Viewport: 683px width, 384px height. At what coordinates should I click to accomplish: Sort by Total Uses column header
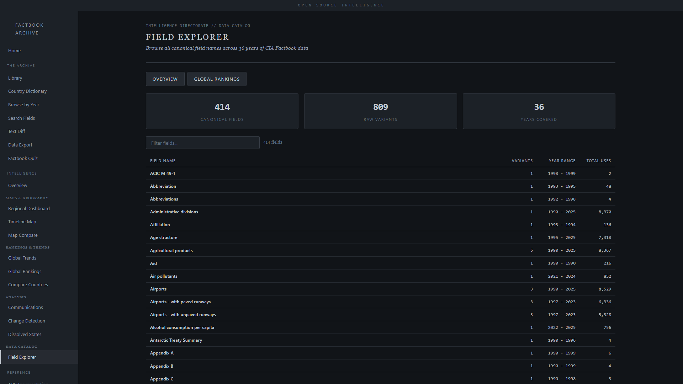pos(598,161)
